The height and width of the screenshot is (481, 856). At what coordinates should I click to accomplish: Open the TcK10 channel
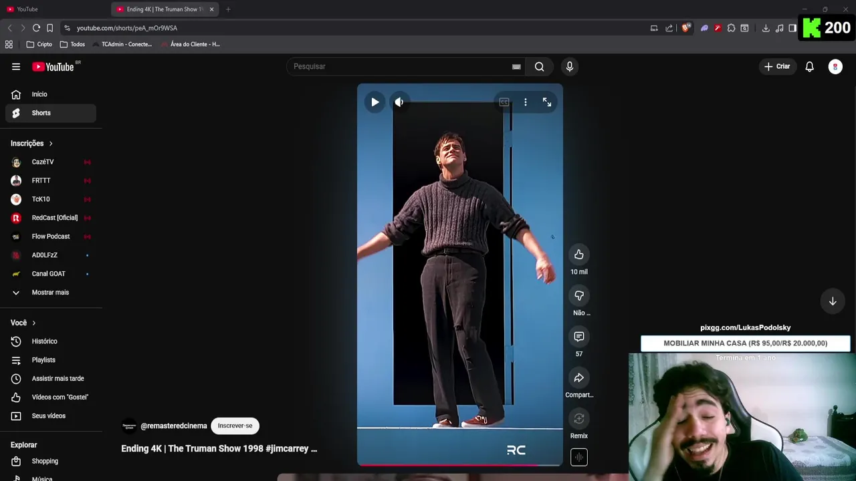coord(51,199)
